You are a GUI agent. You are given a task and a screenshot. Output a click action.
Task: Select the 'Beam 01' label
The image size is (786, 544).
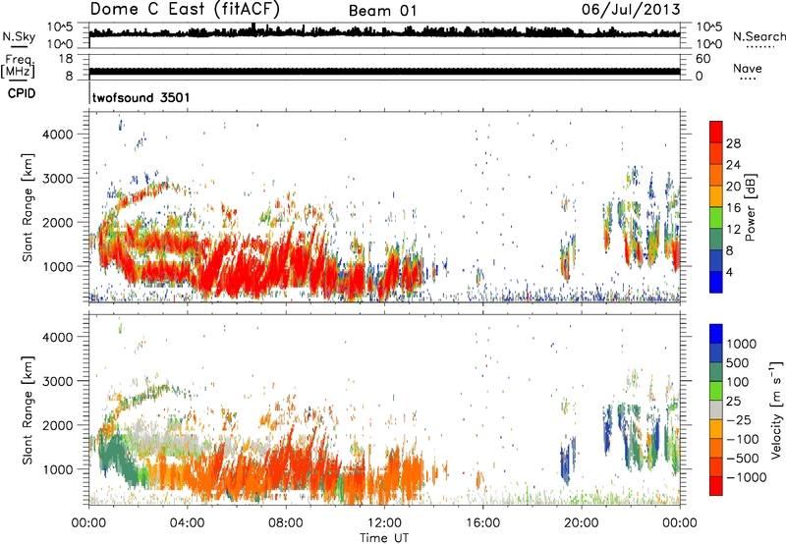[382, 11]
